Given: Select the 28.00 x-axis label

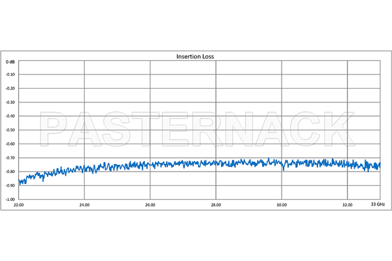Looking at the screenshot, I should (216, 204).
